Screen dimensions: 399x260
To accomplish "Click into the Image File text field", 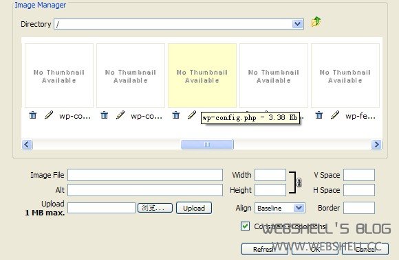I will (x=145, y=175).
